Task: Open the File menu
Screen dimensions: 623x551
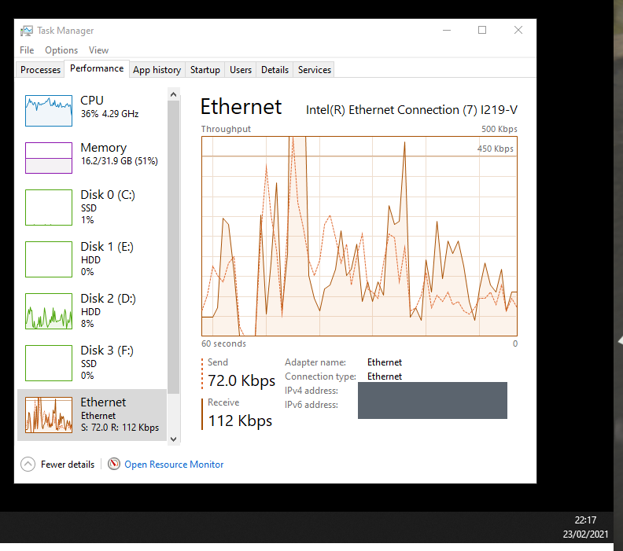Action: point(27,50)
